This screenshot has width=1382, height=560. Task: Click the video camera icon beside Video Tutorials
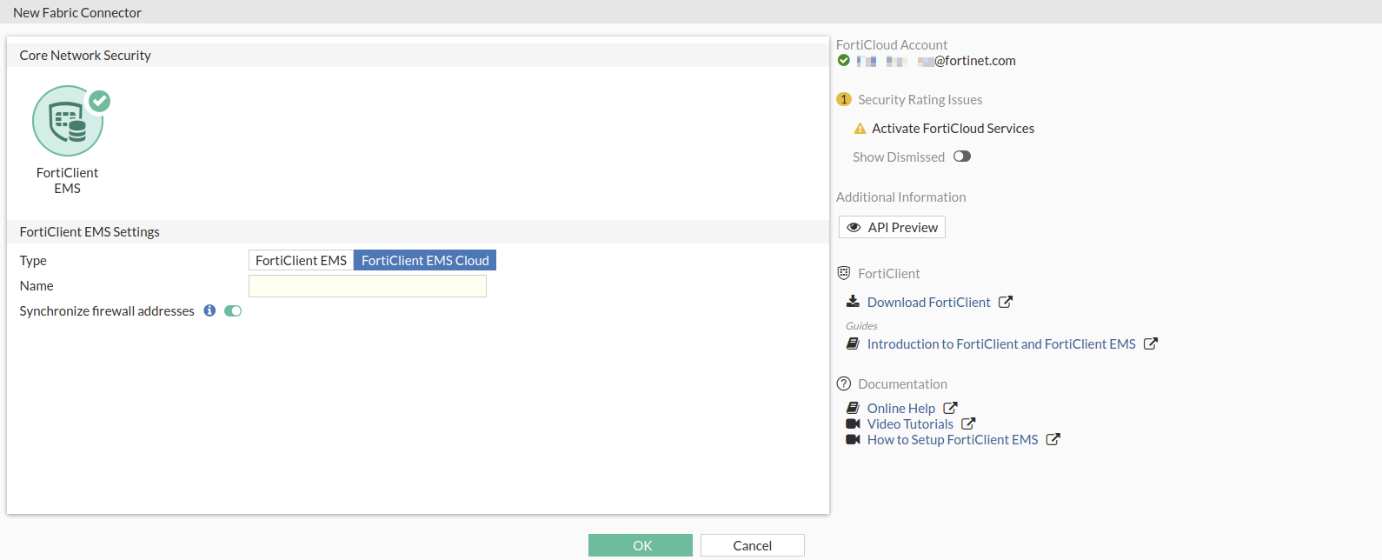point(853,423)
